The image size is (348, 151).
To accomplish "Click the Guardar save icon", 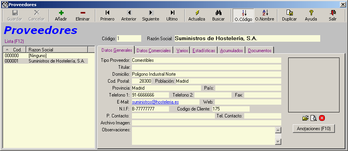I will (x=15, y=13).
